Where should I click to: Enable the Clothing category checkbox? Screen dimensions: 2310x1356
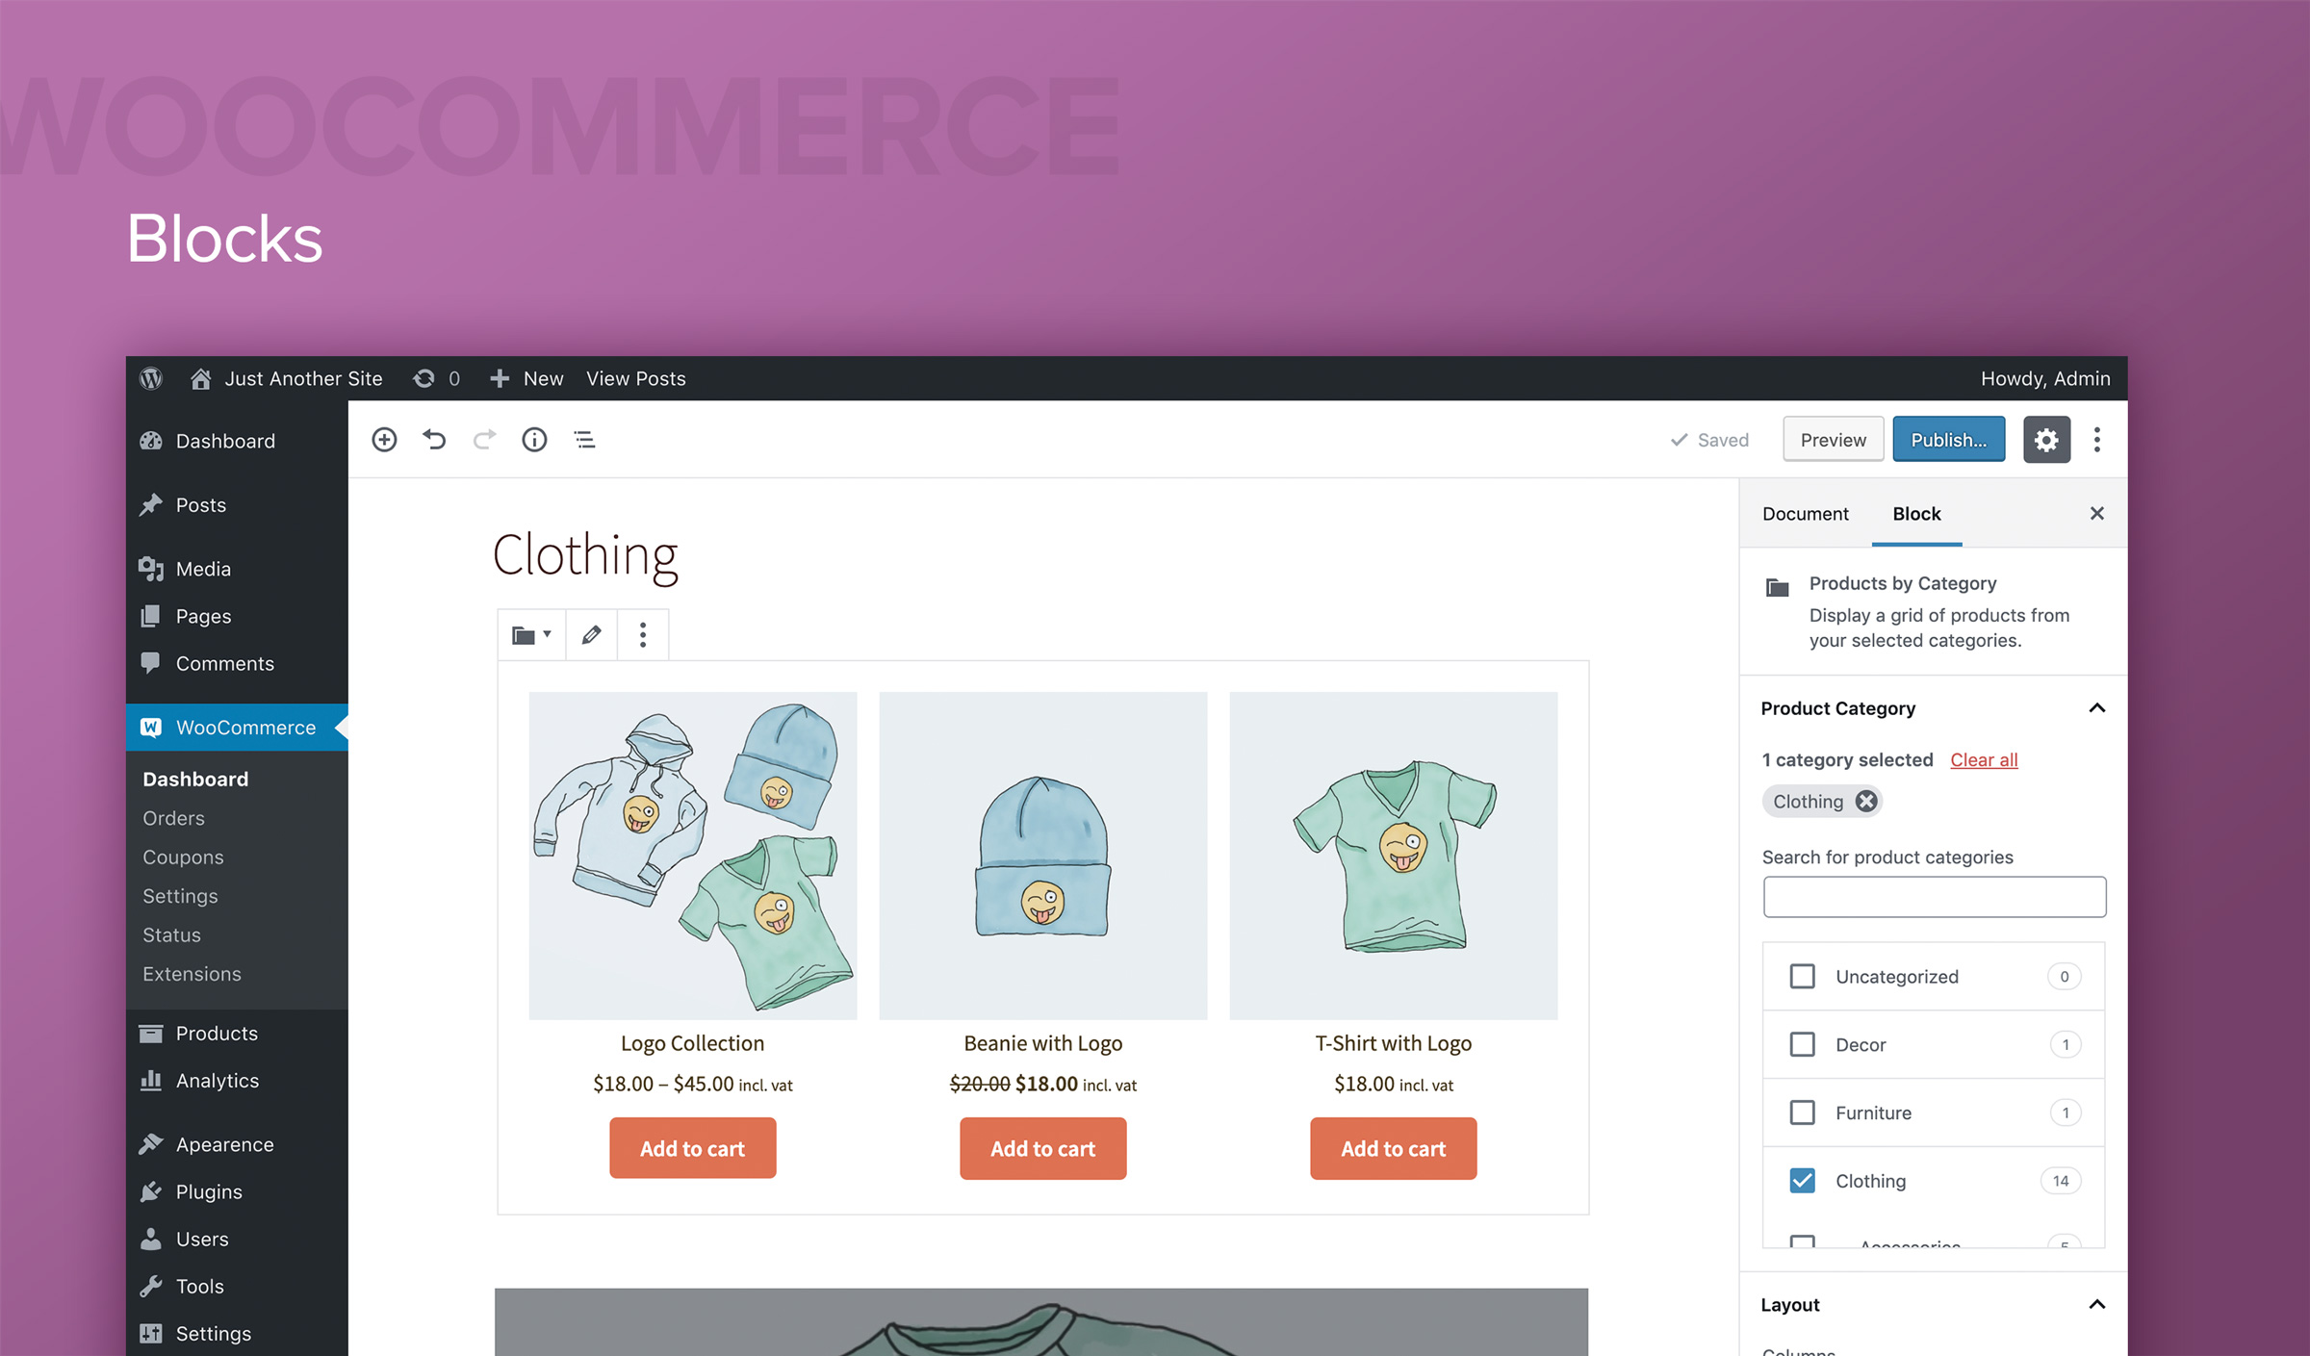coord(1803,1180)
